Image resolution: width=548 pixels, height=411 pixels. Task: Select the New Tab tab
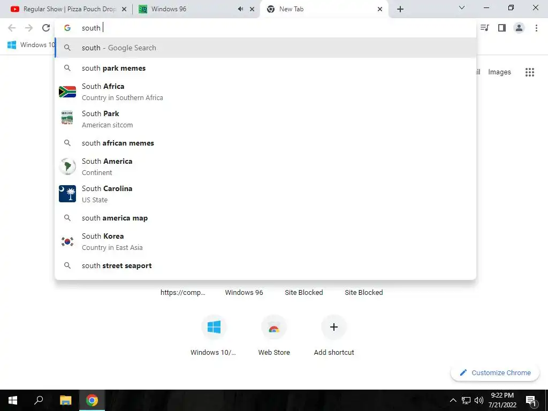coord(324,9)
